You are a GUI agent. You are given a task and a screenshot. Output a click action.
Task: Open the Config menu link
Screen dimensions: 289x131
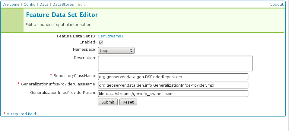tap(30, 5)
